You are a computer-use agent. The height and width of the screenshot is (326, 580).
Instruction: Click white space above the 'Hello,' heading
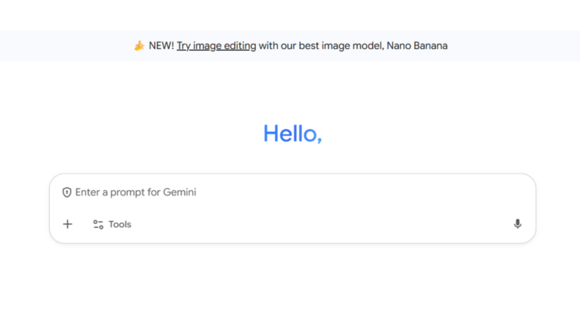(292, 91)
